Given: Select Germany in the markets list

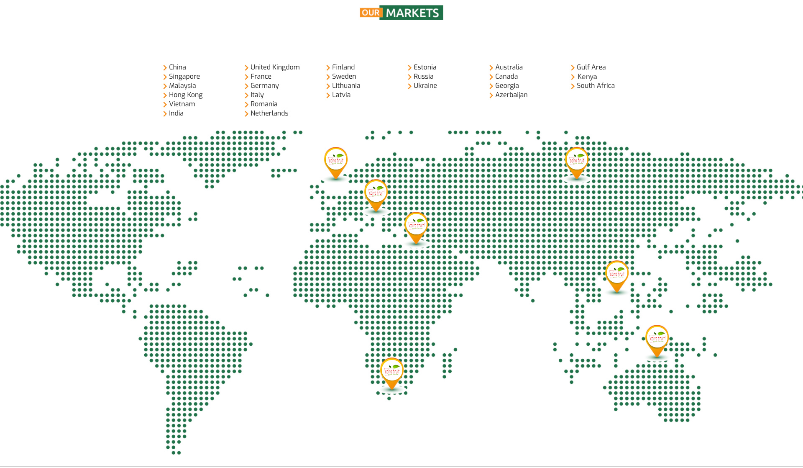Looking at the screenshot, I should [264, 85].
